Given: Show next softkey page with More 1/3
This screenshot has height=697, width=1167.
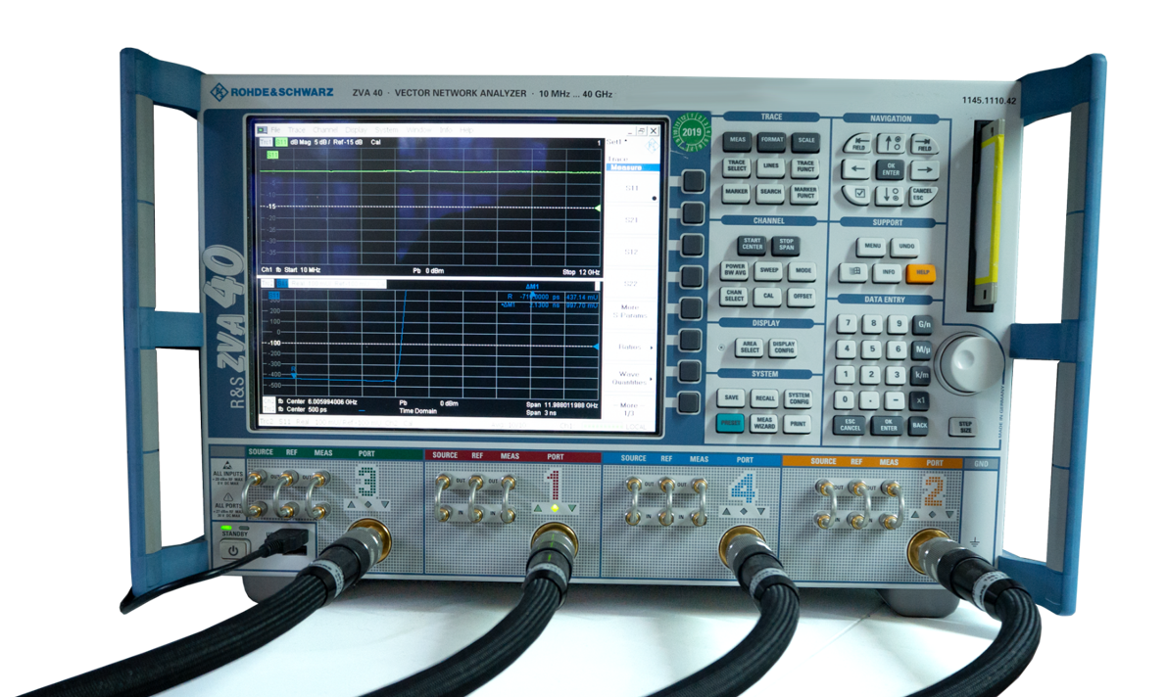Looking at the screenshot, I should click(x=629, y=409).
